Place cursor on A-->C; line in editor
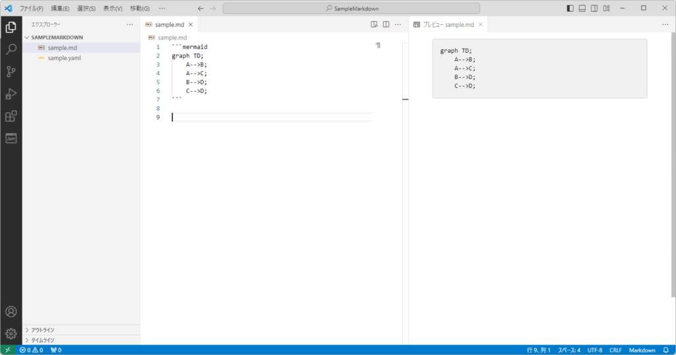 (x=197, y=73)
